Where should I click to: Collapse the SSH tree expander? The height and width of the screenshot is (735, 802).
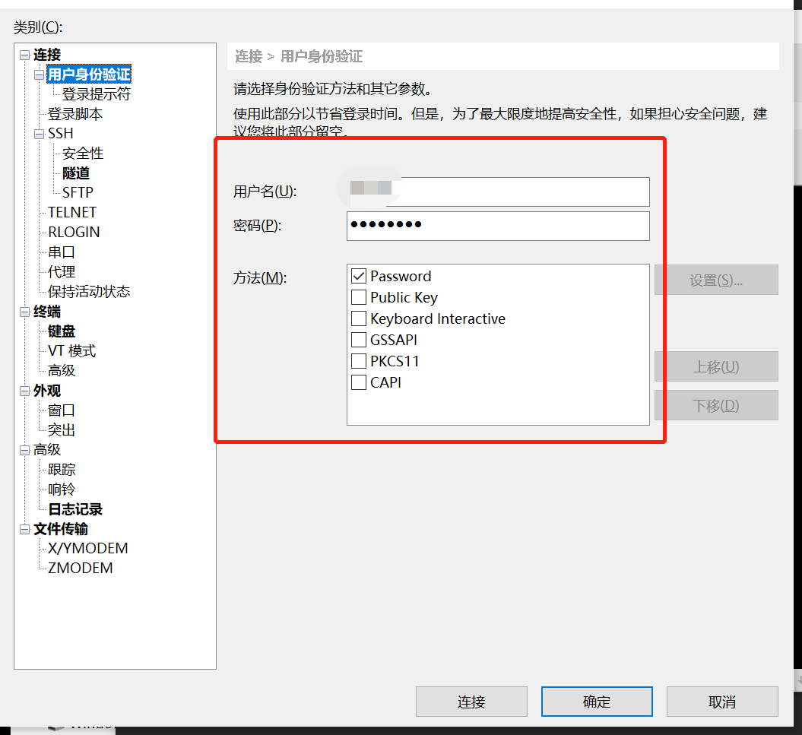point(40,134)
